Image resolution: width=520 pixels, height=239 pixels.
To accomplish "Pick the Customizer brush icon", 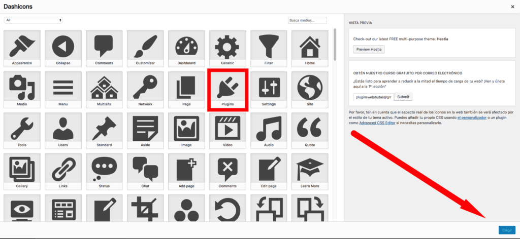I will pos(145,49).
